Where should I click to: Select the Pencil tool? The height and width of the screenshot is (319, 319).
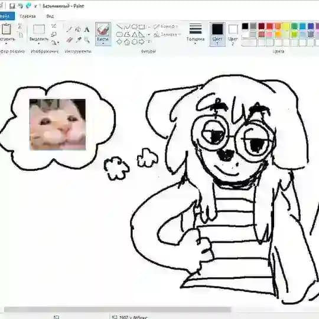(x=70, y=30)
